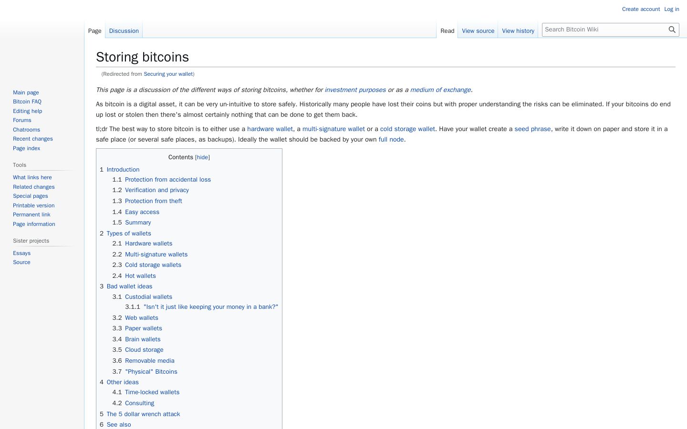Open medium of exchange link
Viewport: 687px width, 429px height.
pyautogui.click(x=440, y=90)
